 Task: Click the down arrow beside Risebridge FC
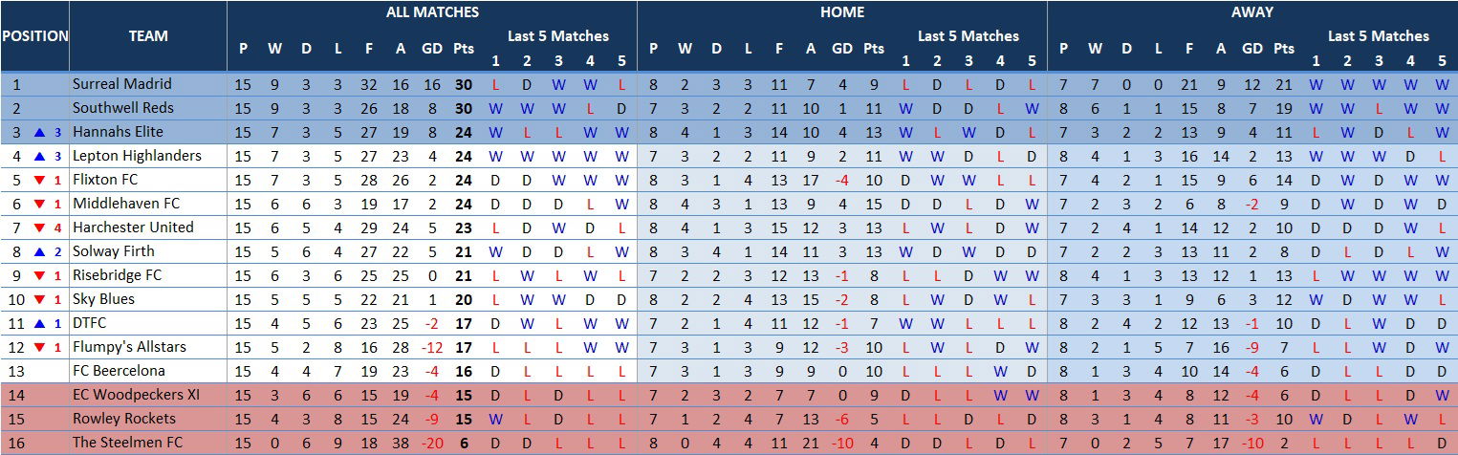[x=40, y=275]
